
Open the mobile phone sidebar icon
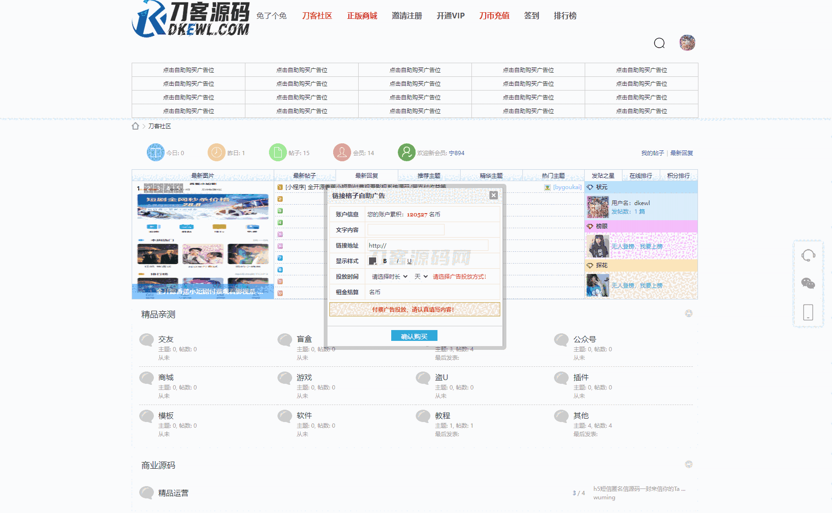(x=808, y=312)
